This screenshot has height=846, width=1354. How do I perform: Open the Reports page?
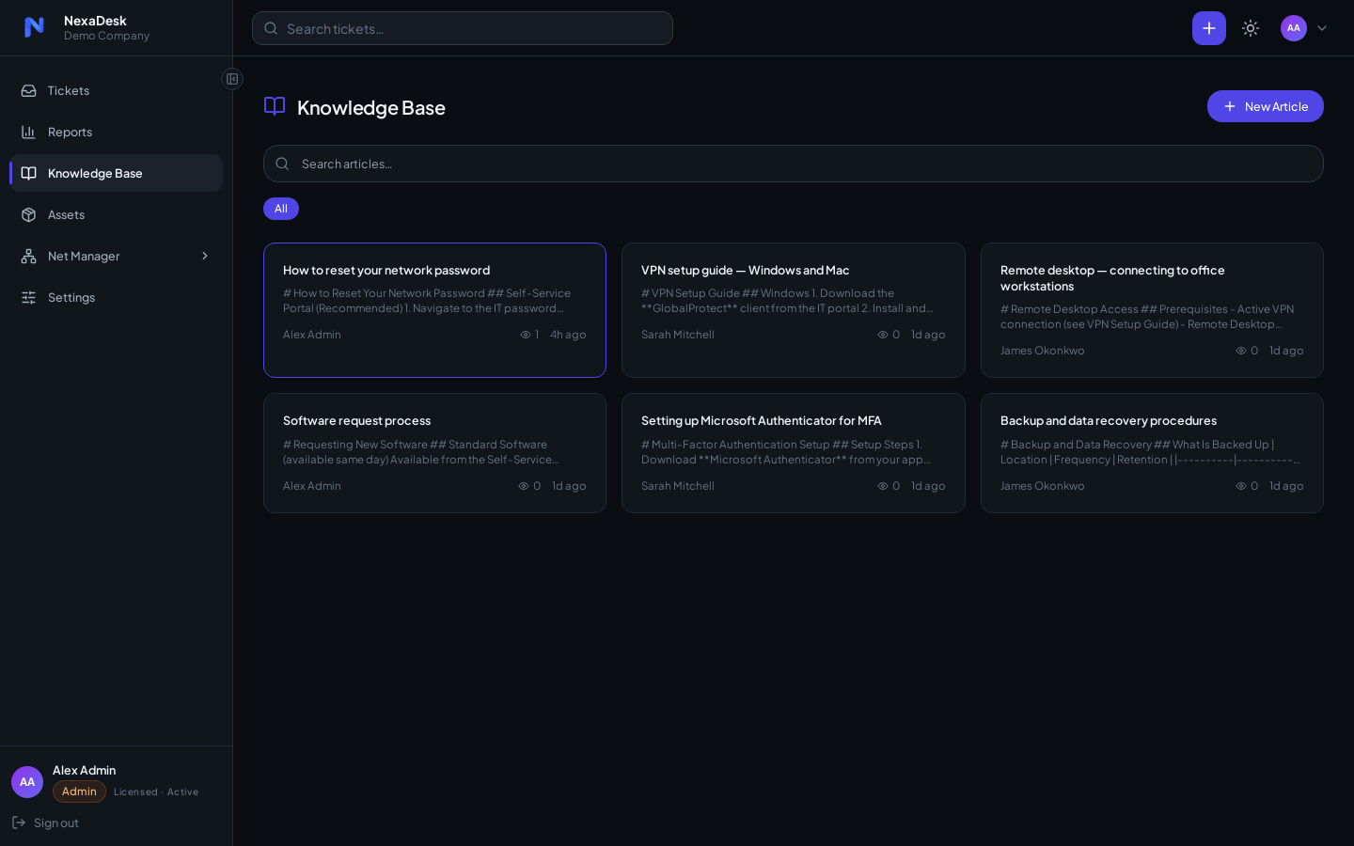click(117, 132)
